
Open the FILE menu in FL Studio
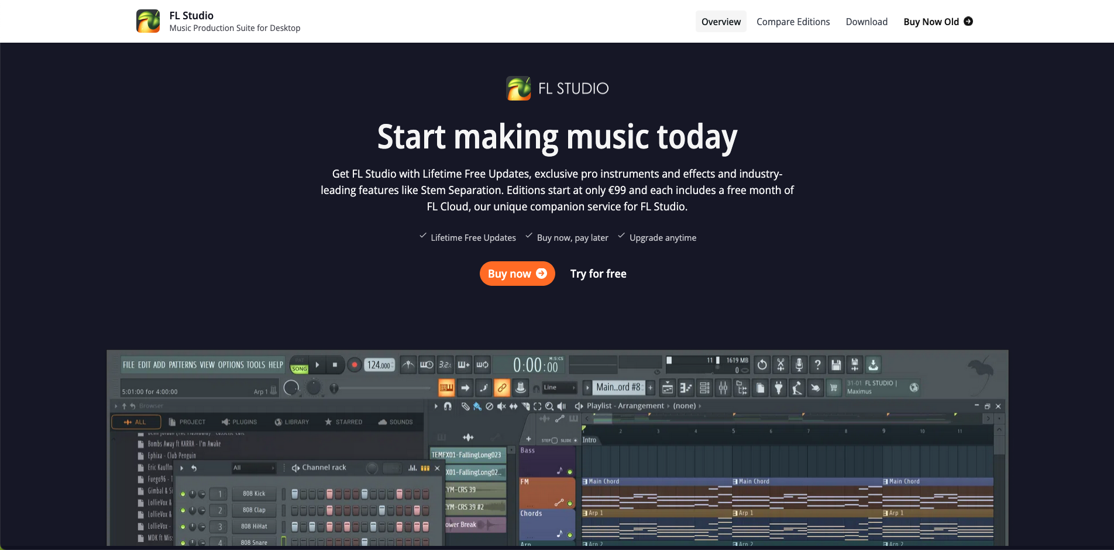tap(128, 365)
